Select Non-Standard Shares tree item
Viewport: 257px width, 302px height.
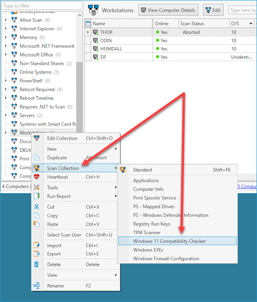[42, 63]
